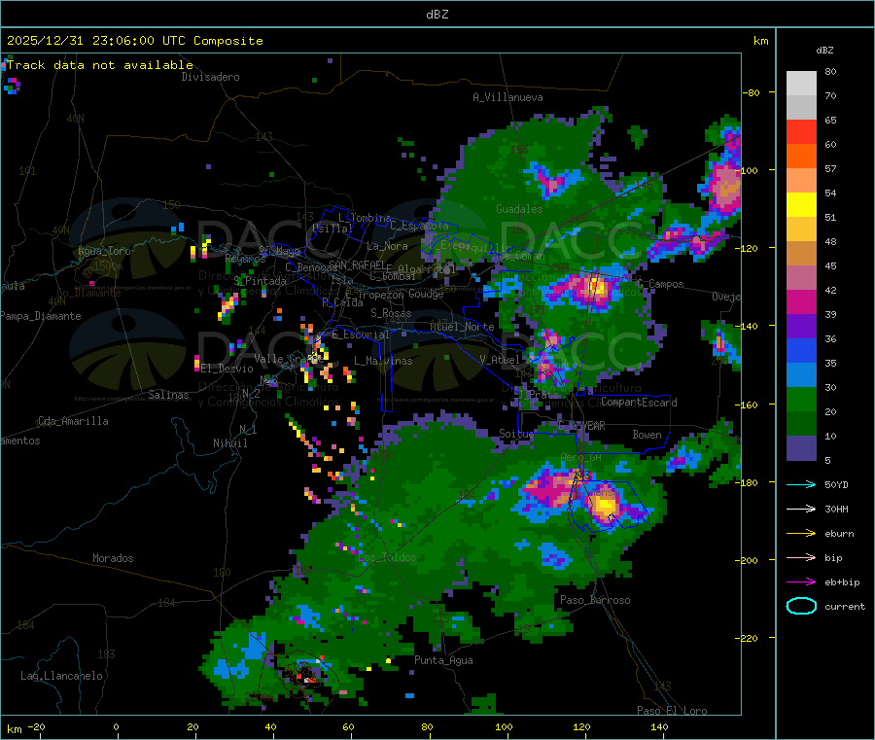Click the 'Salinas' map label
Screen dimensions: 875x740
[168, 395]
